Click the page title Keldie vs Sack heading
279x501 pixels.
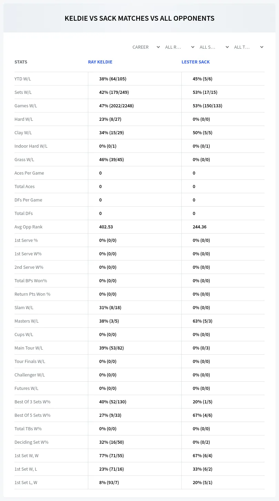point(139,18)
